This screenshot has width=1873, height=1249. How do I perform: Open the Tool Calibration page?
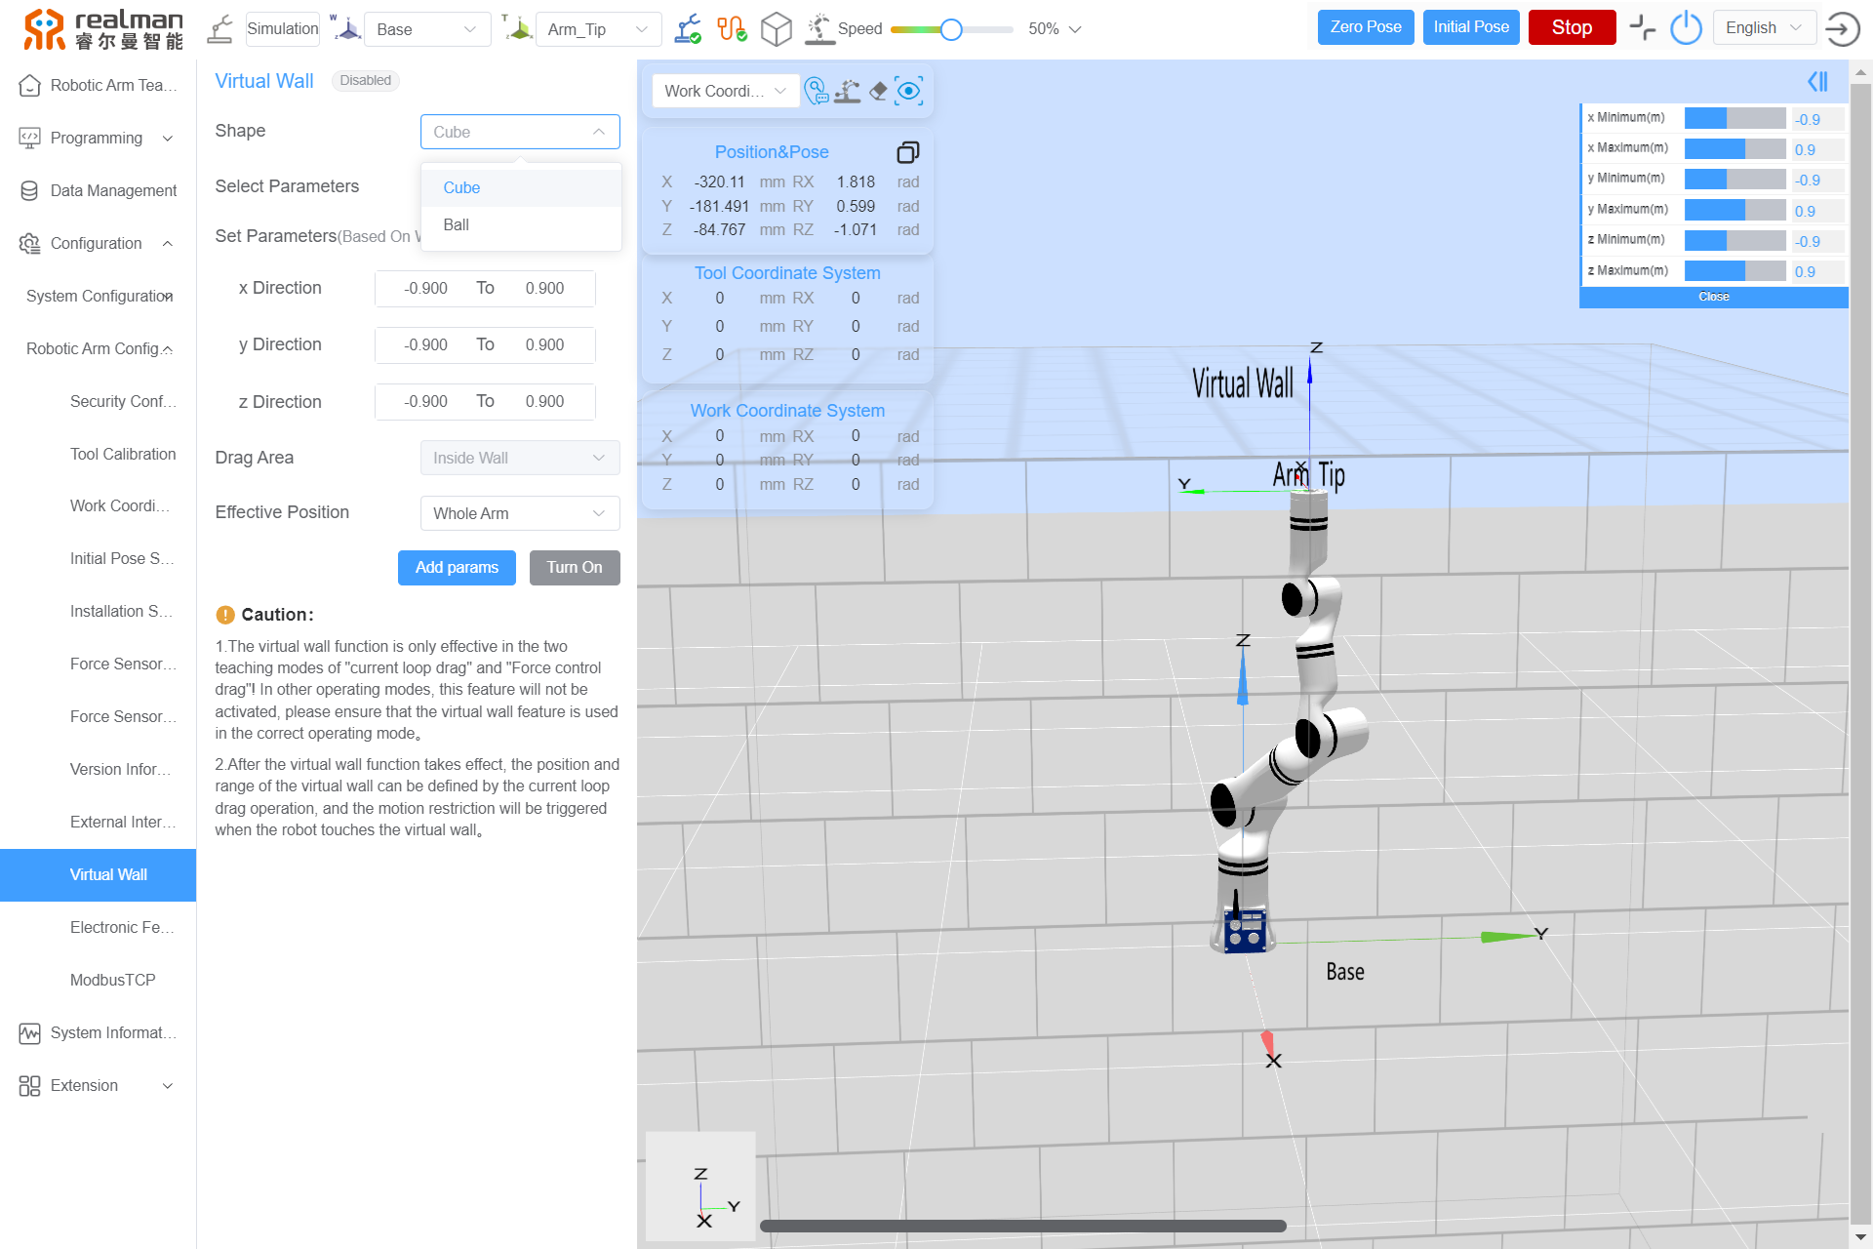[123, 454]
